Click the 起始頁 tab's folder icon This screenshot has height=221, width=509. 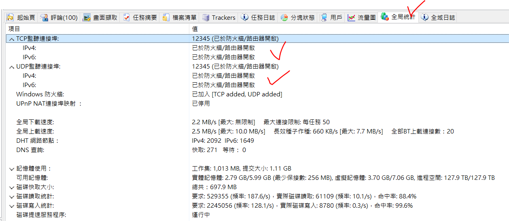[x=11, y=17]
